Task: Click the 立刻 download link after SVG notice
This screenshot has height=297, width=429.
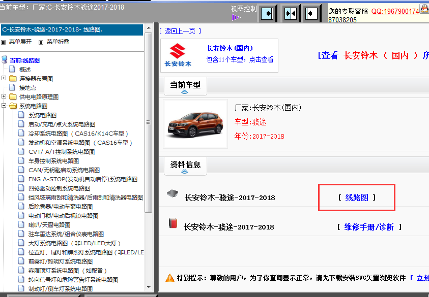Action: [x=422, y=278]
